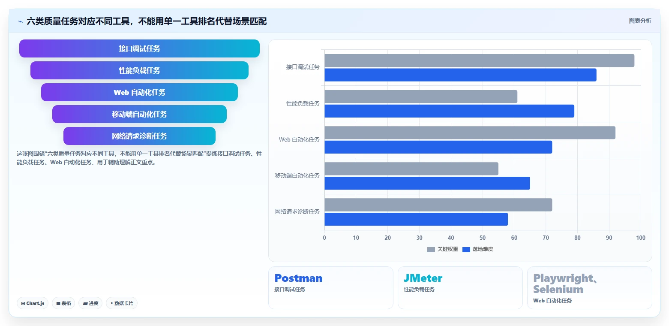The image size is (669, 326).
Task: Click the 移动端自动化任务 chart axis label
Action: 297,175
